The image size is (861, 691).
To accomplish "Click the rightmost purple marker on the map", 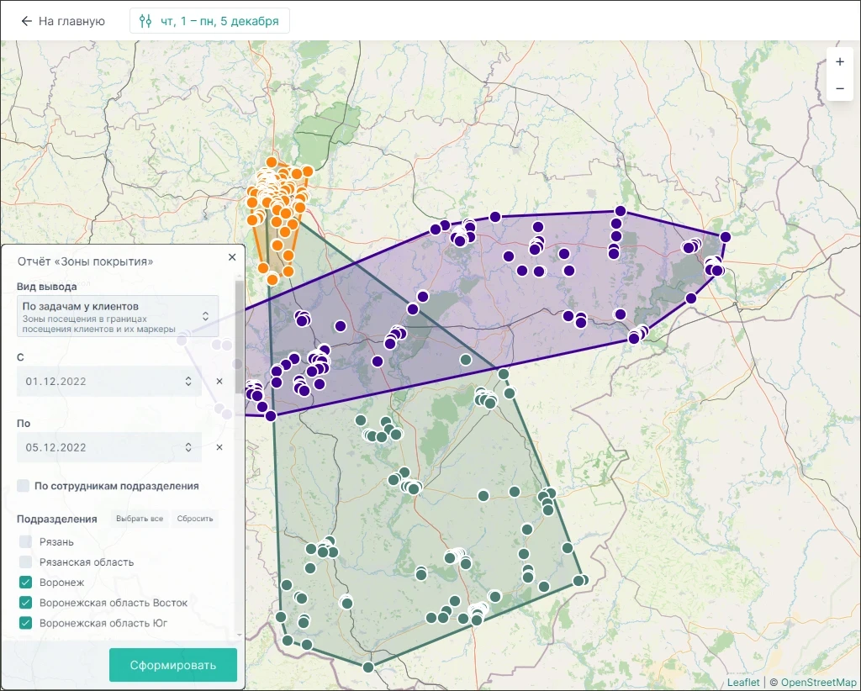I will [x=725, y=237].
